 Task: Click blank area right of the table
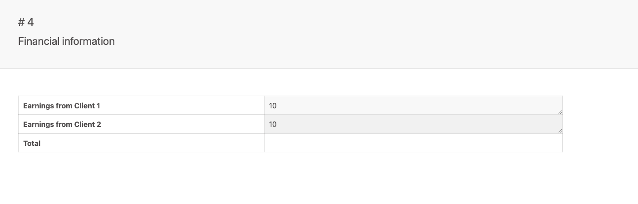pos(599,124)
